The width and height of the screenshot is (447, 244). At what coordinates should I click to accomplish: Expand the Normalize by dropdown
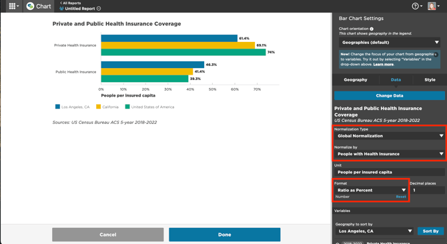pos(390,154)
